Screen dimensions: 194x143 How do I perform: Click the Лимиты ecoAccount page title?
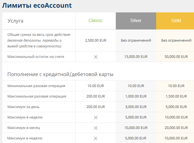coord(37,6)
